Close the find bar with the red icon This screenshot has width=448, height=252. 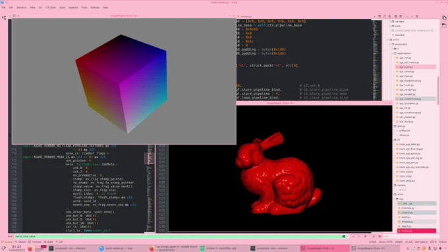click(x=379, y=236)
